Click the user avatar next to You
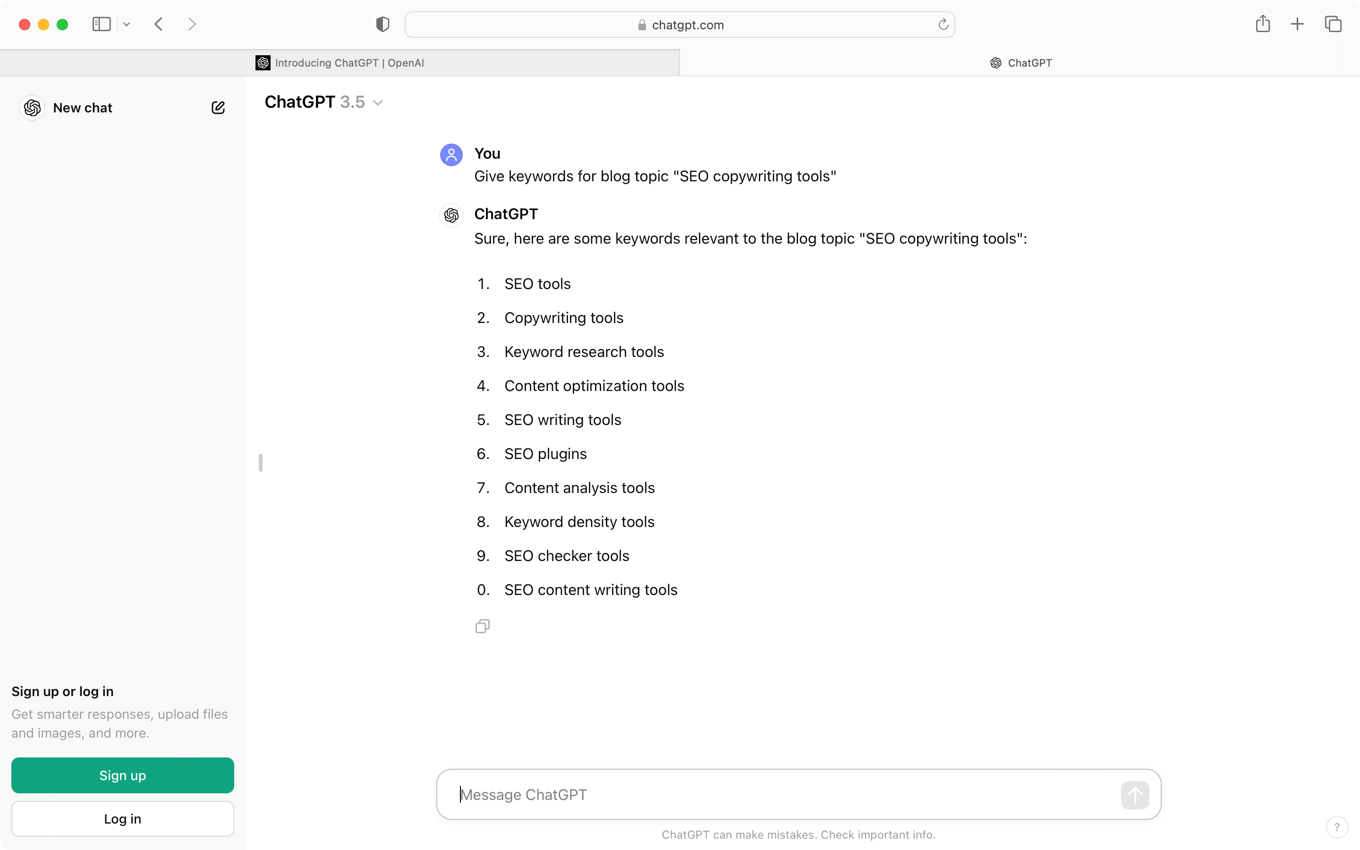 point(451,154)
